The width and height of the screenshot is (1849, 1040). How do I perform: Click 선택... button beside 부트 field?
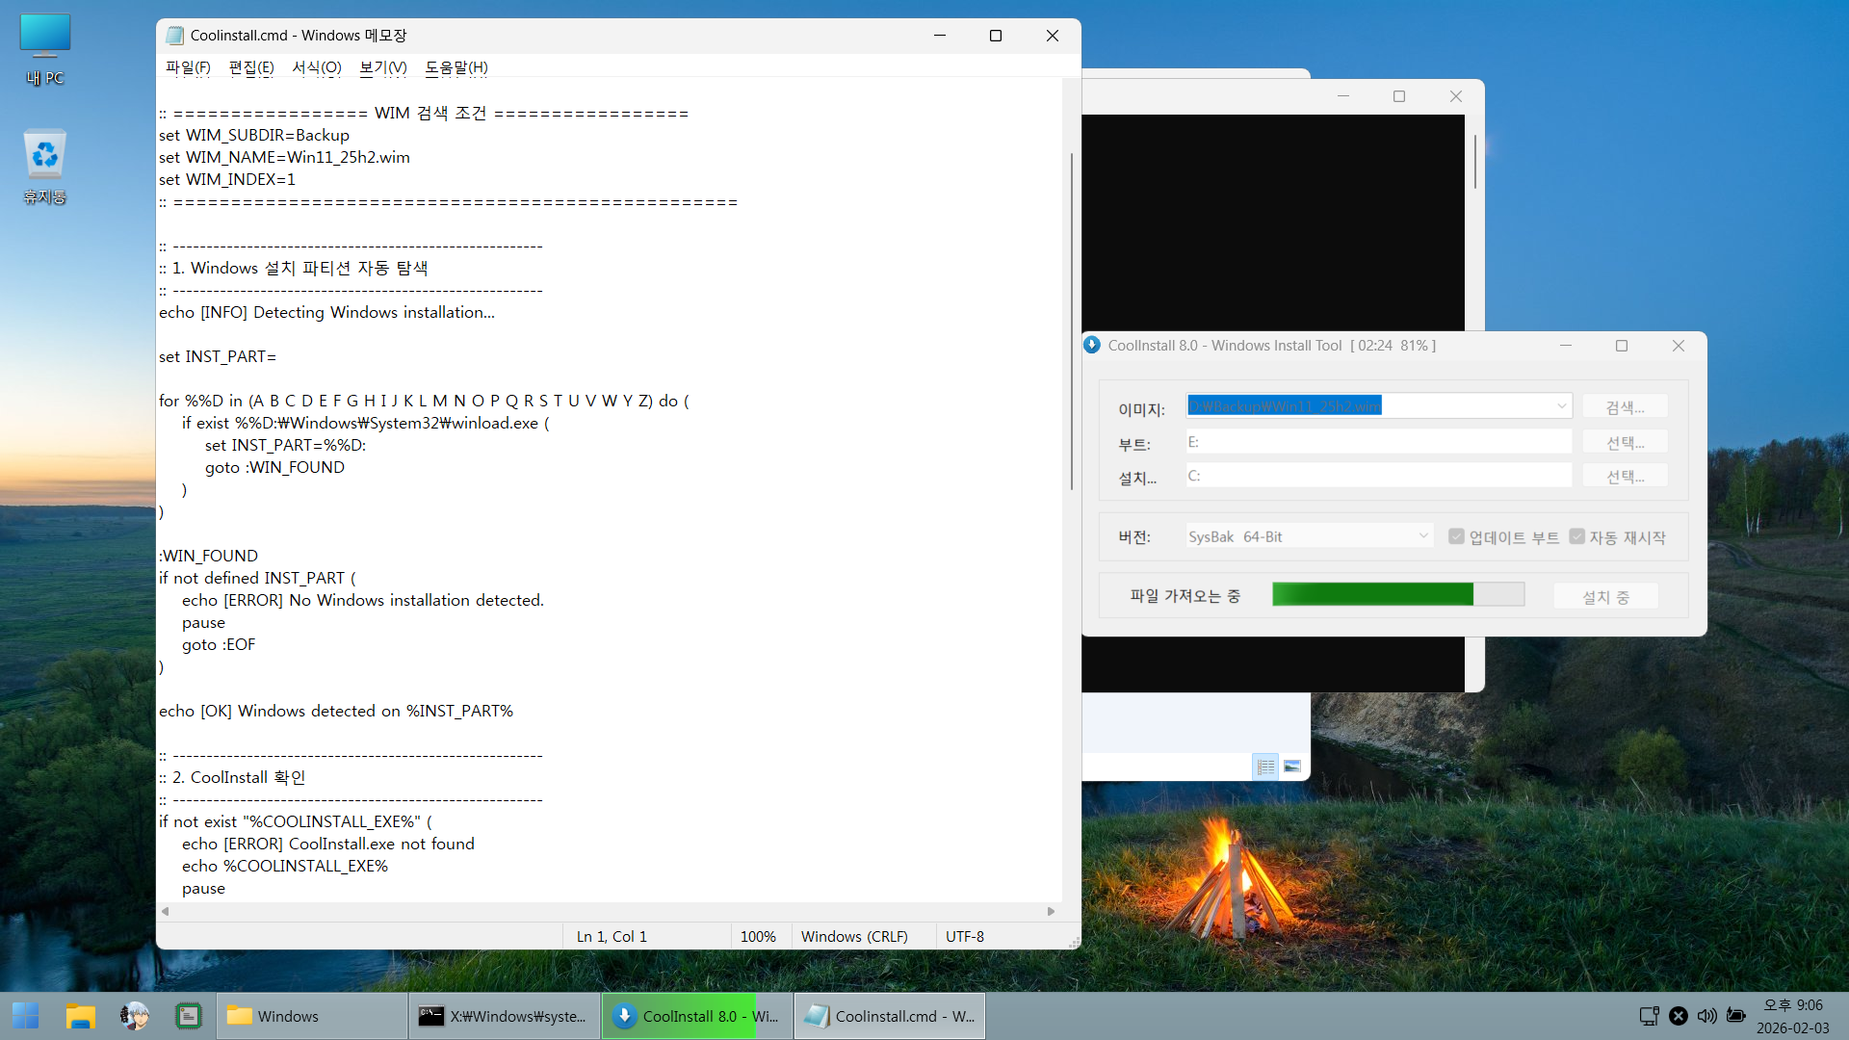[x=1625, y=442]
